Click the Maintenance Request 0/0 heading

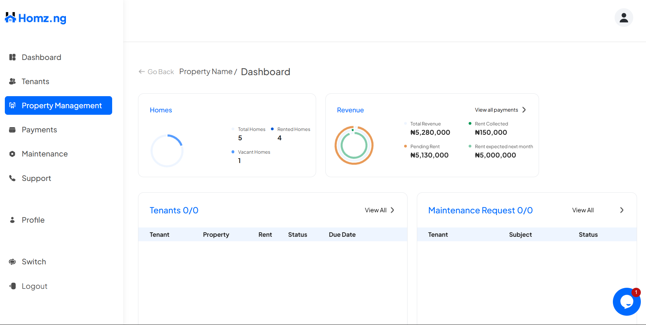[x=480, y=210]
